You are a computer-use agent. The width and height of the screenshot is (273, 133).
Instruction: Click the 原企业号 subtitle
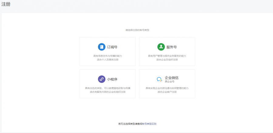click(x=169, y=81)
